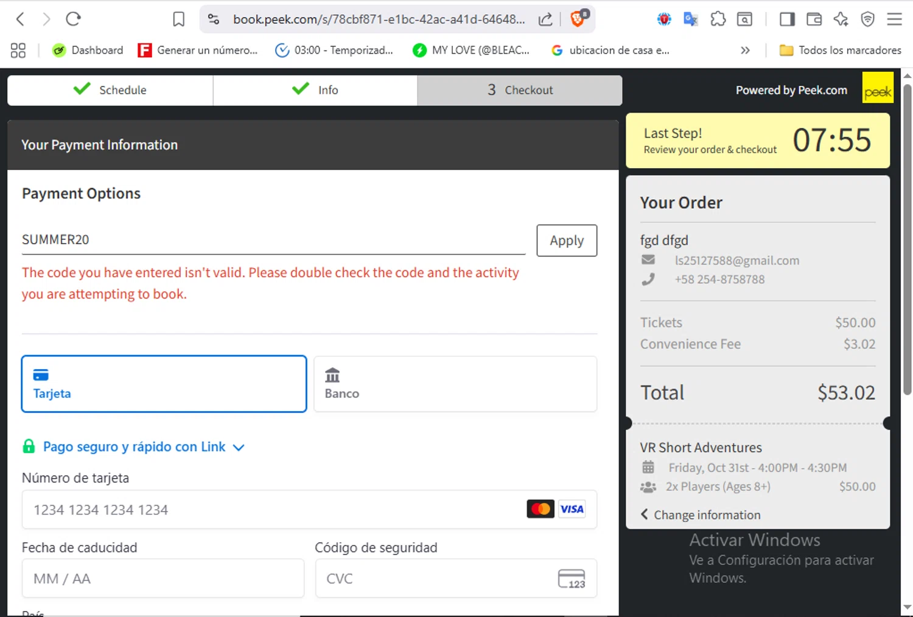
Task: Click the red shield extension icon in toolbar
Action: [x=664, y=19]
